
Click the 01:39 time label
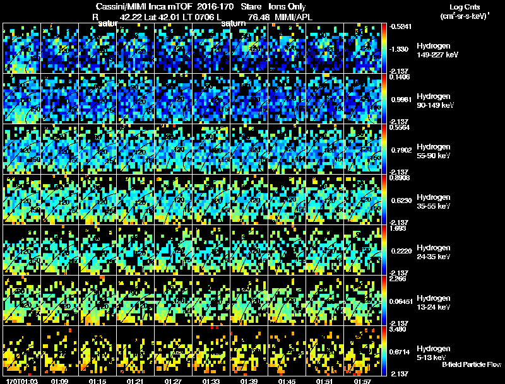(x=249, y=381)
